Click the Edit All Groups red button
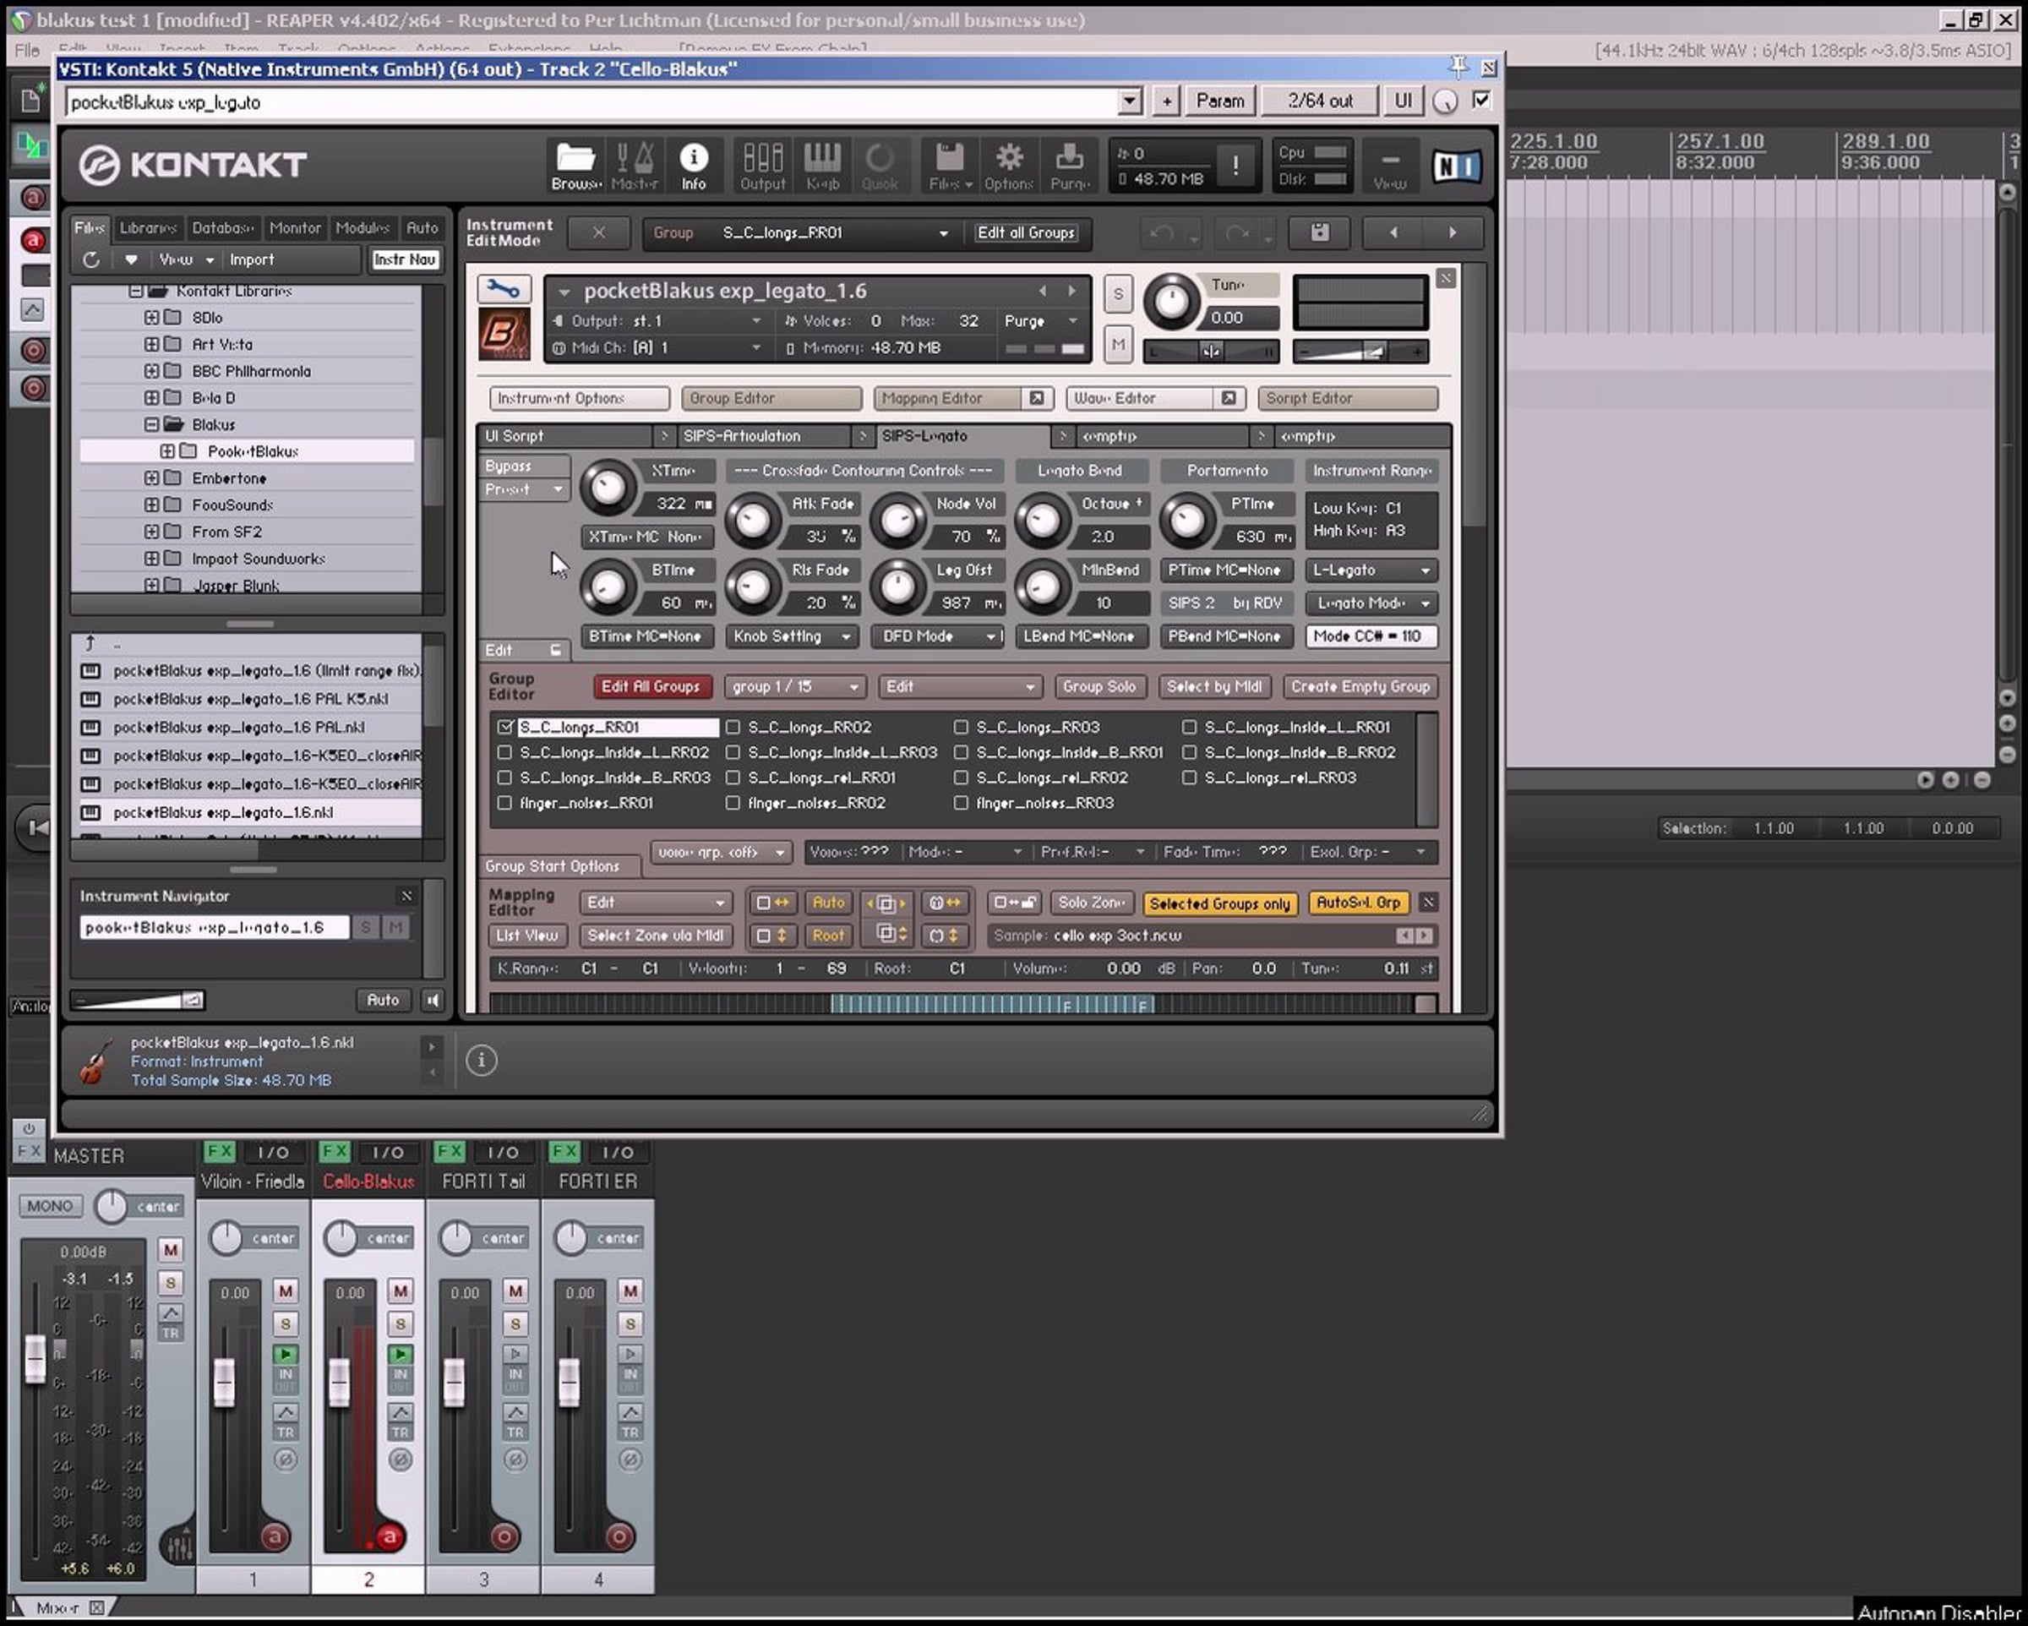2028x1626 pixels. [651, 686]
